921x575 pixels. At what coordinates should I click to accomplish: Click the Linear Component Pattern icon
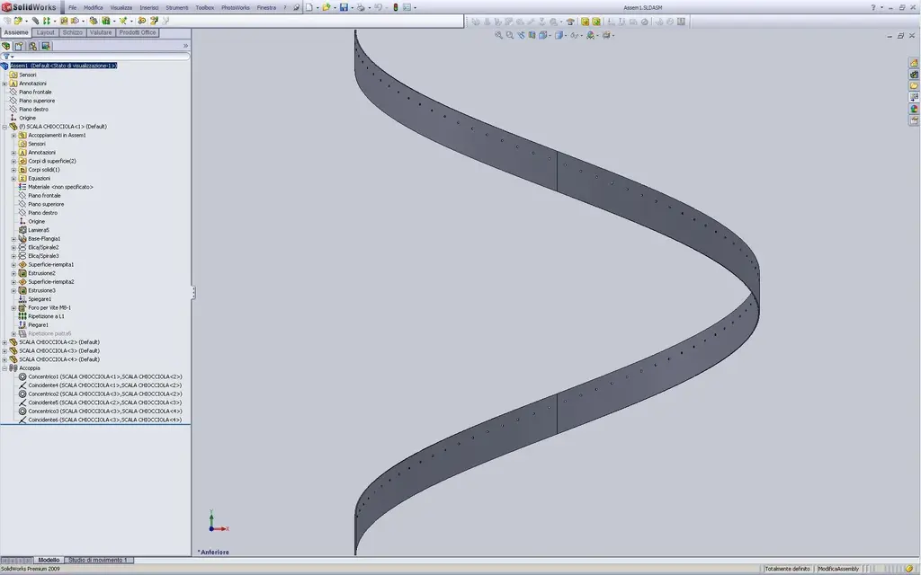click(47, 21)
